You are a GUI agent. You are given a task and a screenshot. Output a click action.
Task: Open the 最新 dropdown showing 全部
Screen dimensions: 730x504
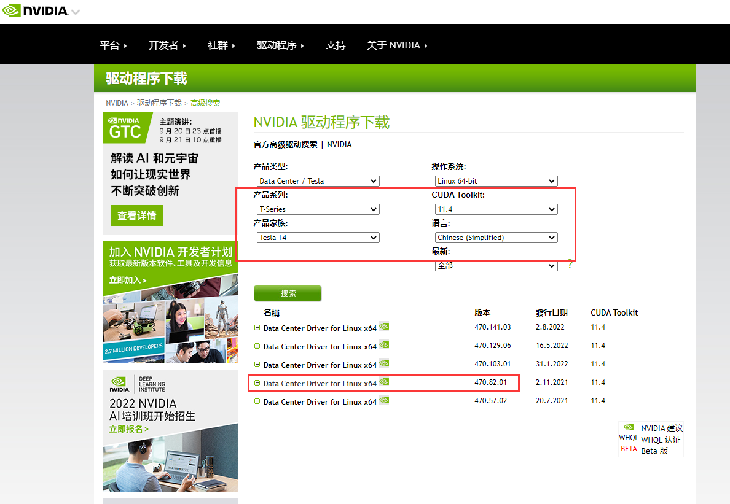tap(496, 266)
